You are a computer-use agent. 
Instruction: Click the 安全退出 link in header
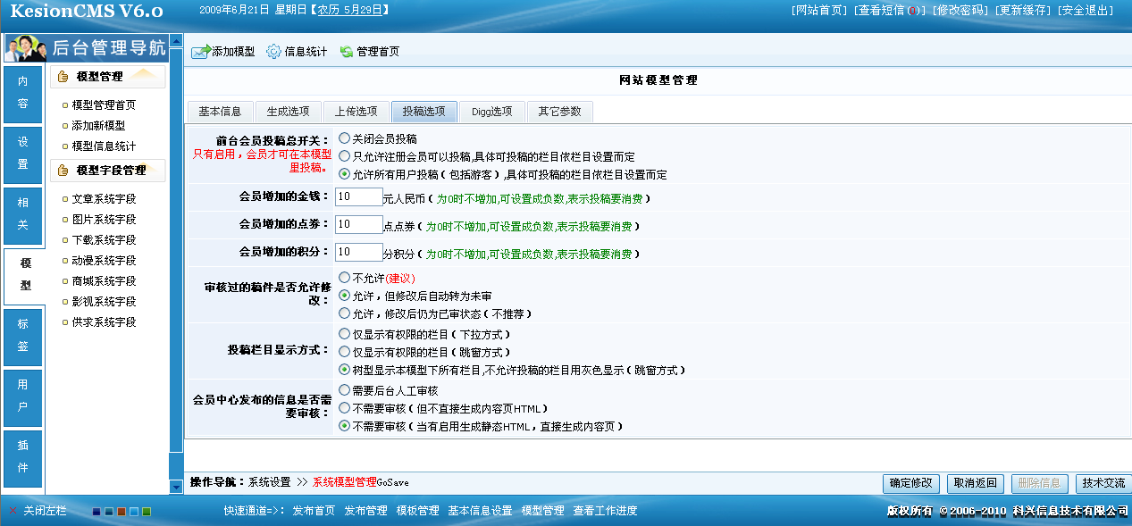pos(1085,10)
